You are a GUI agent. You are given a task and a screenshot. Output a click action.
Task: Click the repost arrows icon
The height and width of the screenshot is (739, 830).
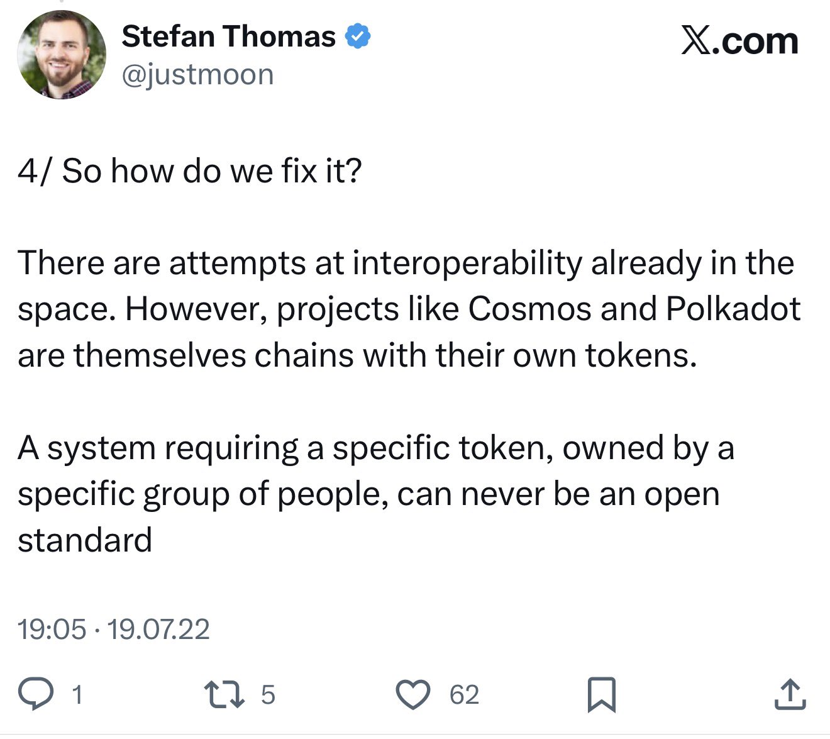pyautogui.click(x=224, y=694)
